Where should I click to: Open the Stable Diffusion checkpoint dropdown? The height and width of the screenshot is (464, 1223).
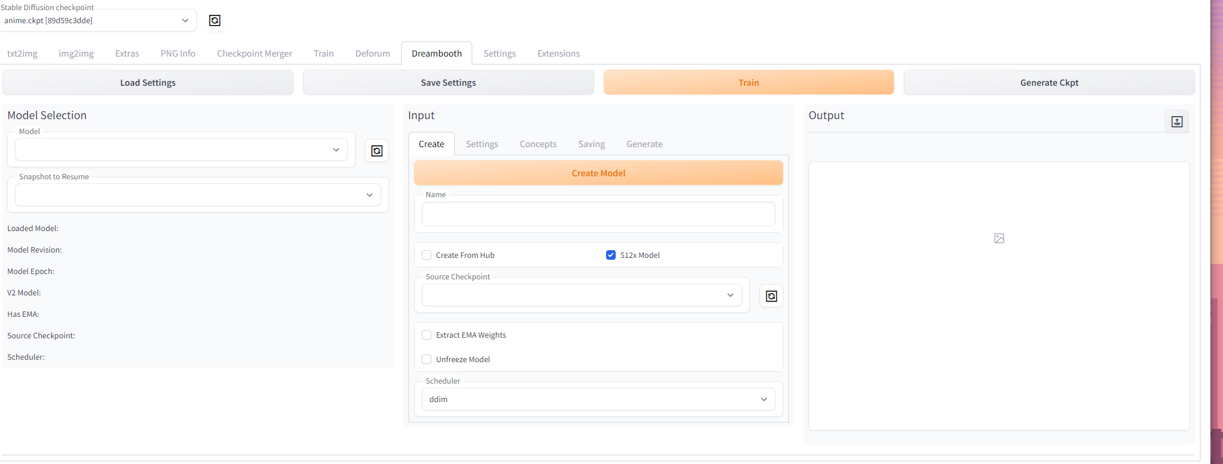tap(97, 20)
